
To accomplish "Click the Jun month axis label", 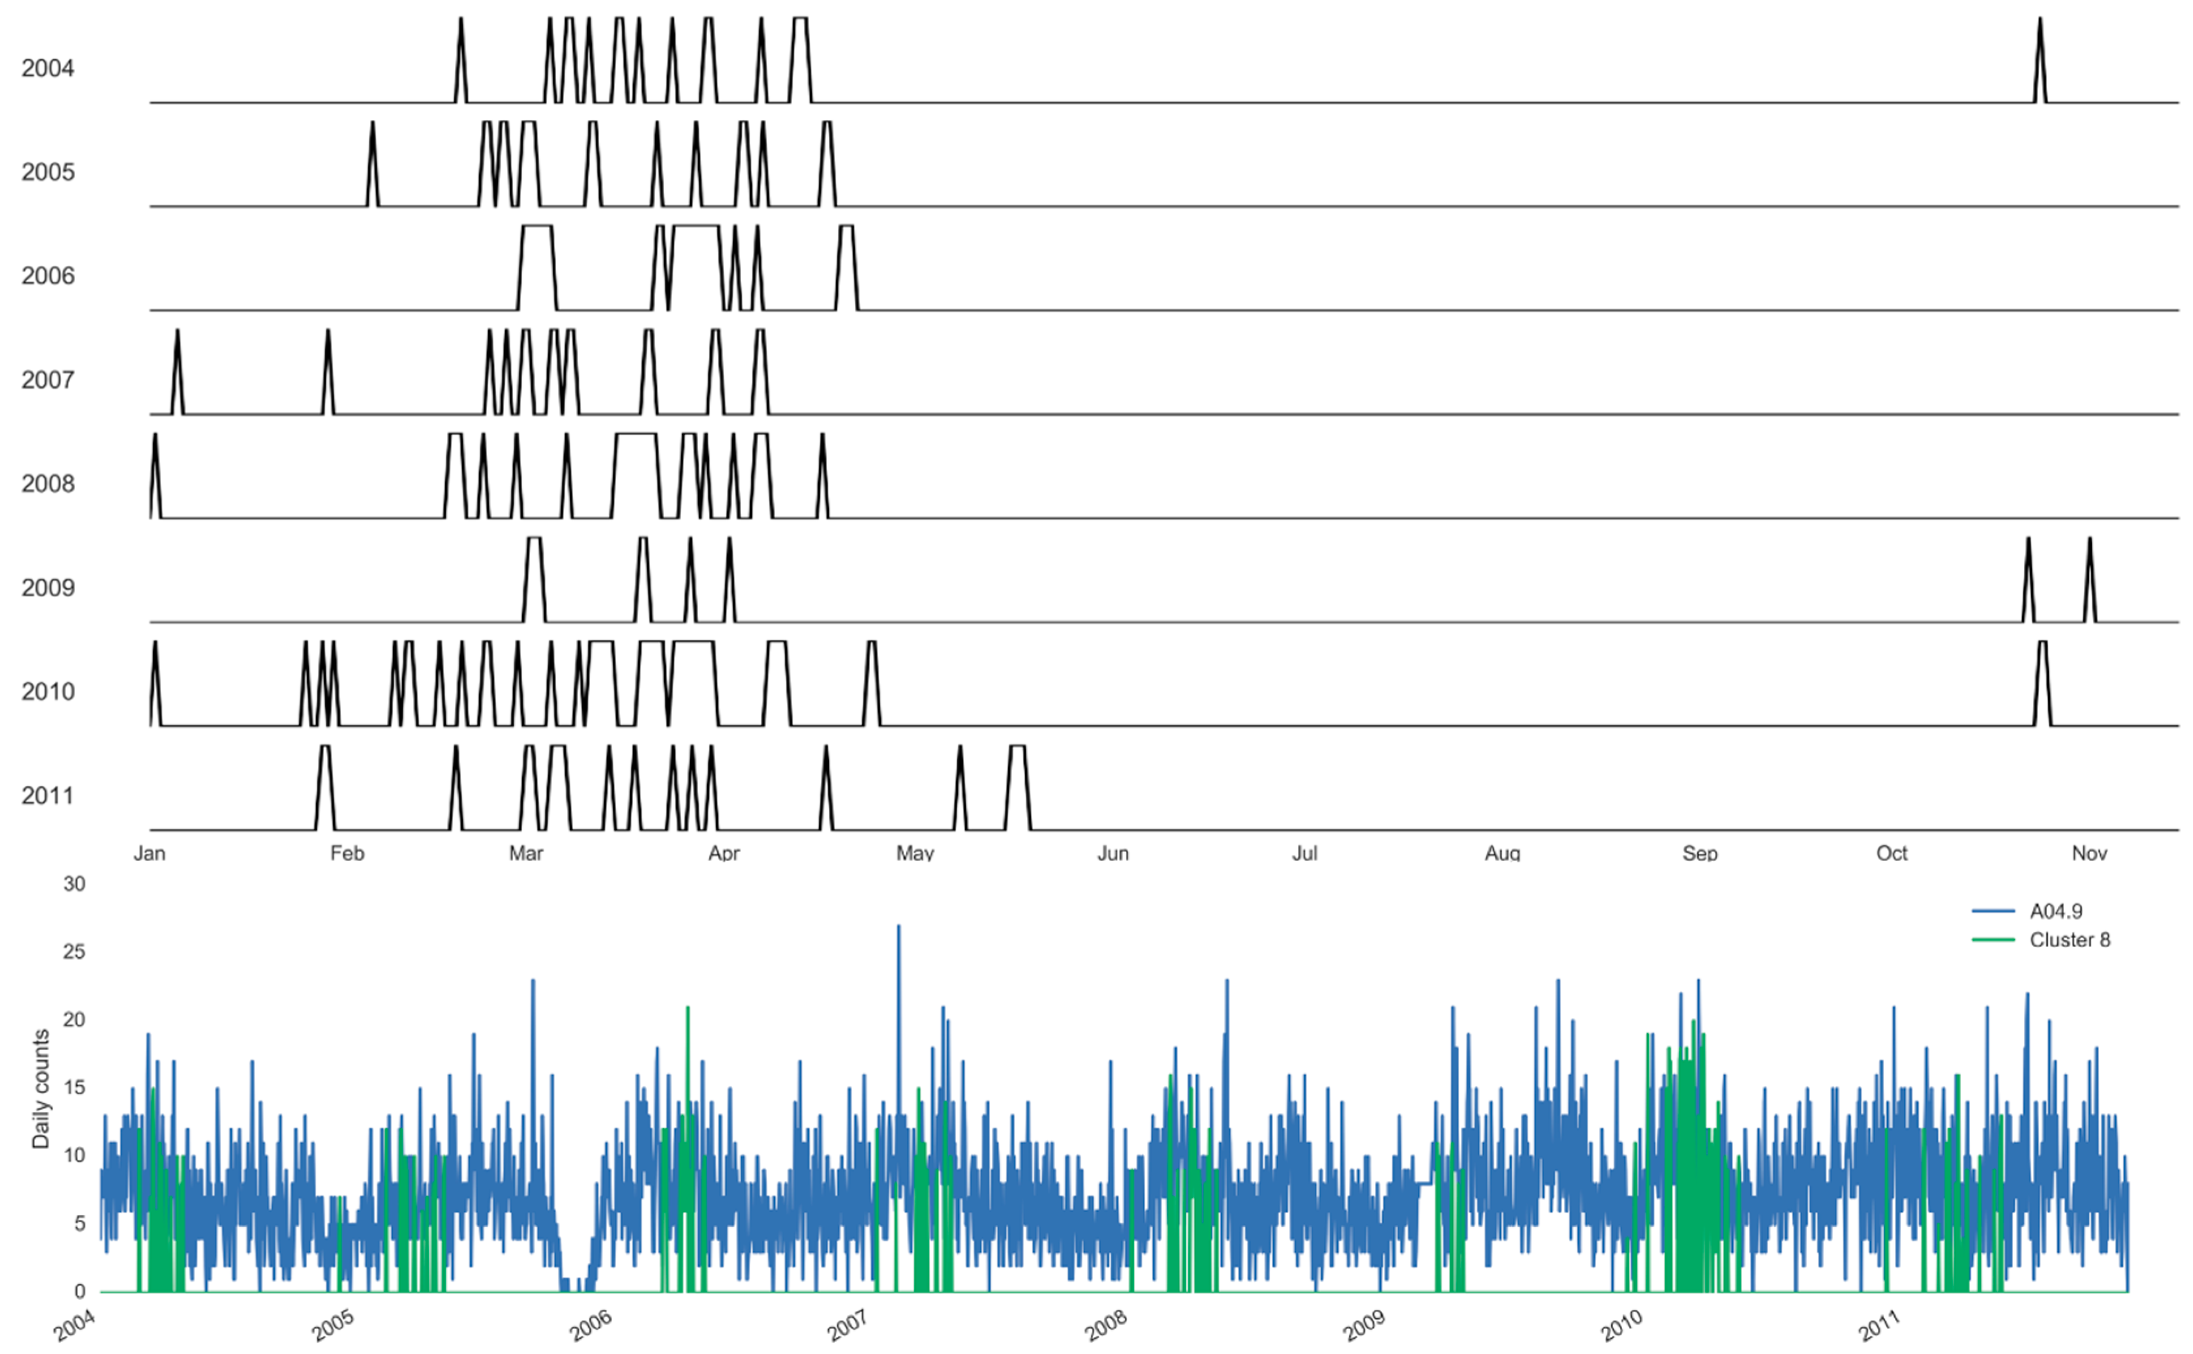I will (1112, 854).
